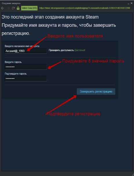134x176 pixels.
Task: Click the Подтвердите пароль label
Action: [x=16, y=74]
